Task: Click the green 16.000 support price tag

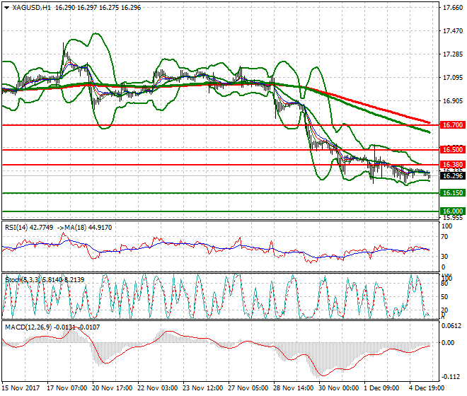Action: tap(451, 211)
